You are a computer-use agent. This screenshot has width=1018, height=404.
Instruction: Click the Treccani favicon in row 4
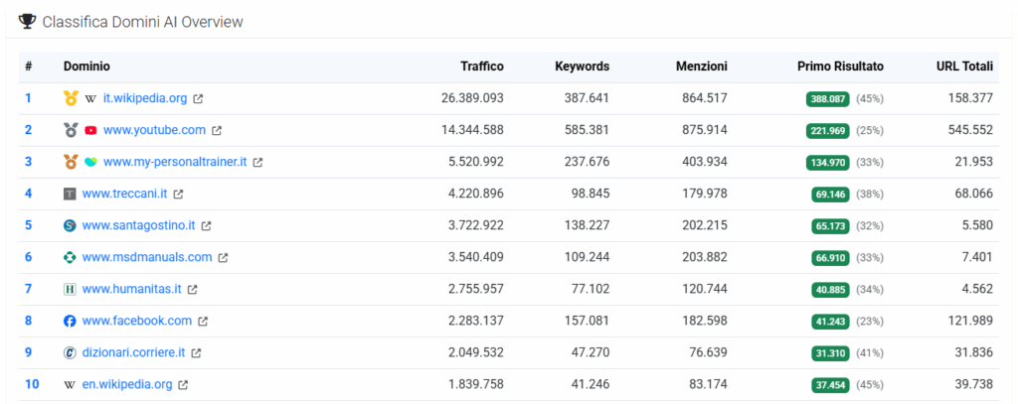[x=71, y=194]
